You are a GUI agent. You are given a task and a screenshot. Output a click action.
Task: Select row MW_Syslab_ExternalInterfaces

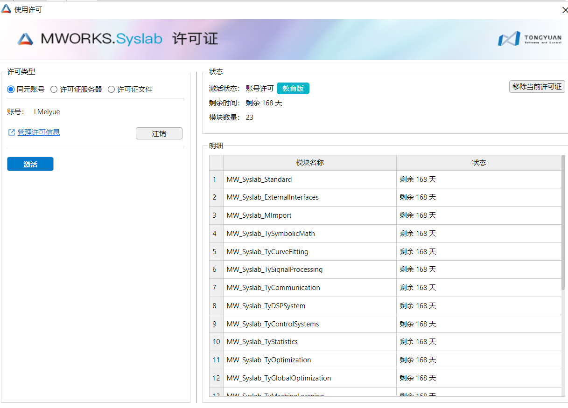pos(386,197)
